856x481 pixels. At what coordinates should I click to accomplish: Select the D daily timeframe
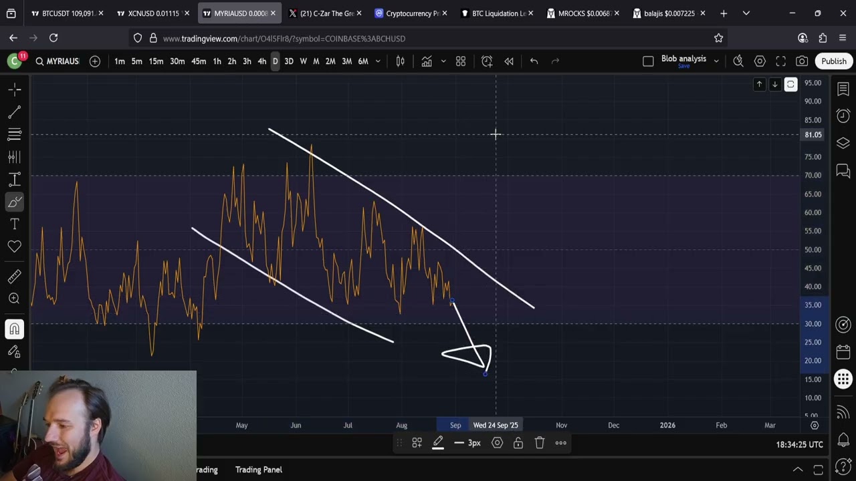tap(275, 61)
